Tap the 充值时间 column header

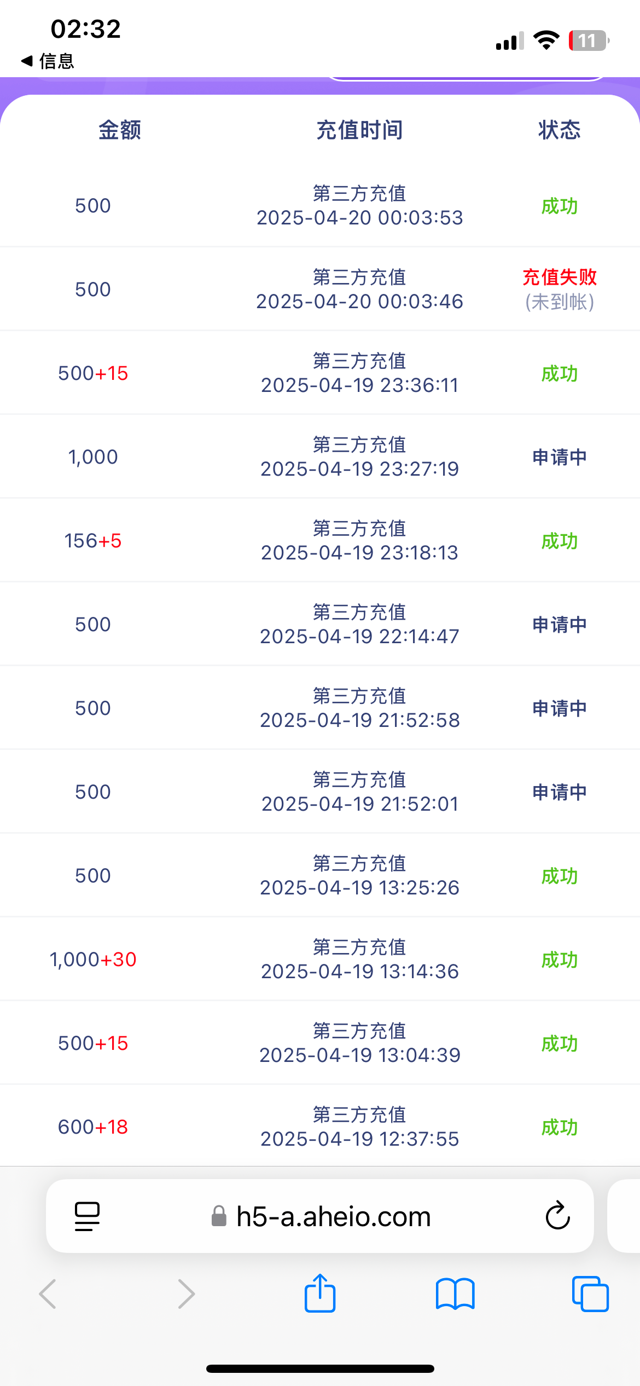tap(359, 130)
